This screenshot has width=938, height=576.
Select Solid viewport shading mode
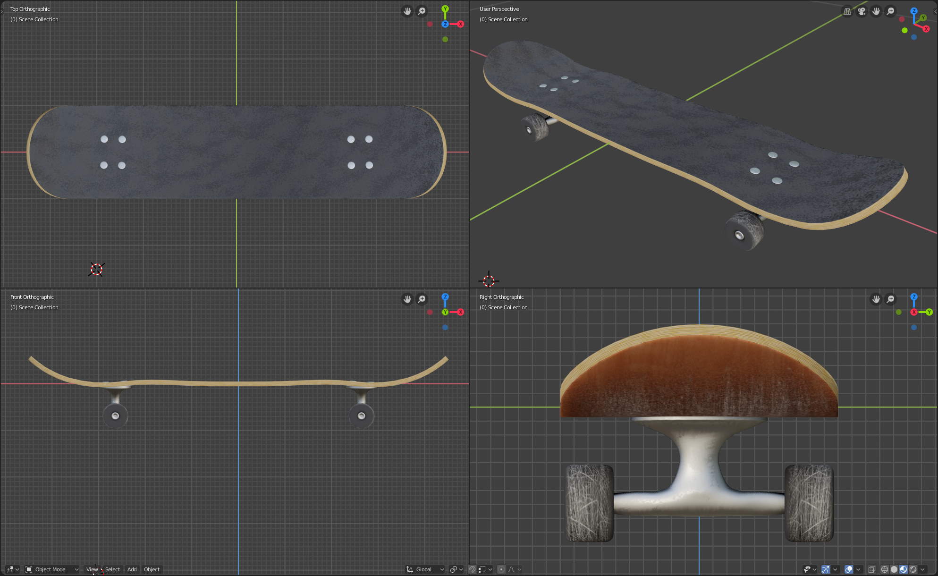[894, 569]
